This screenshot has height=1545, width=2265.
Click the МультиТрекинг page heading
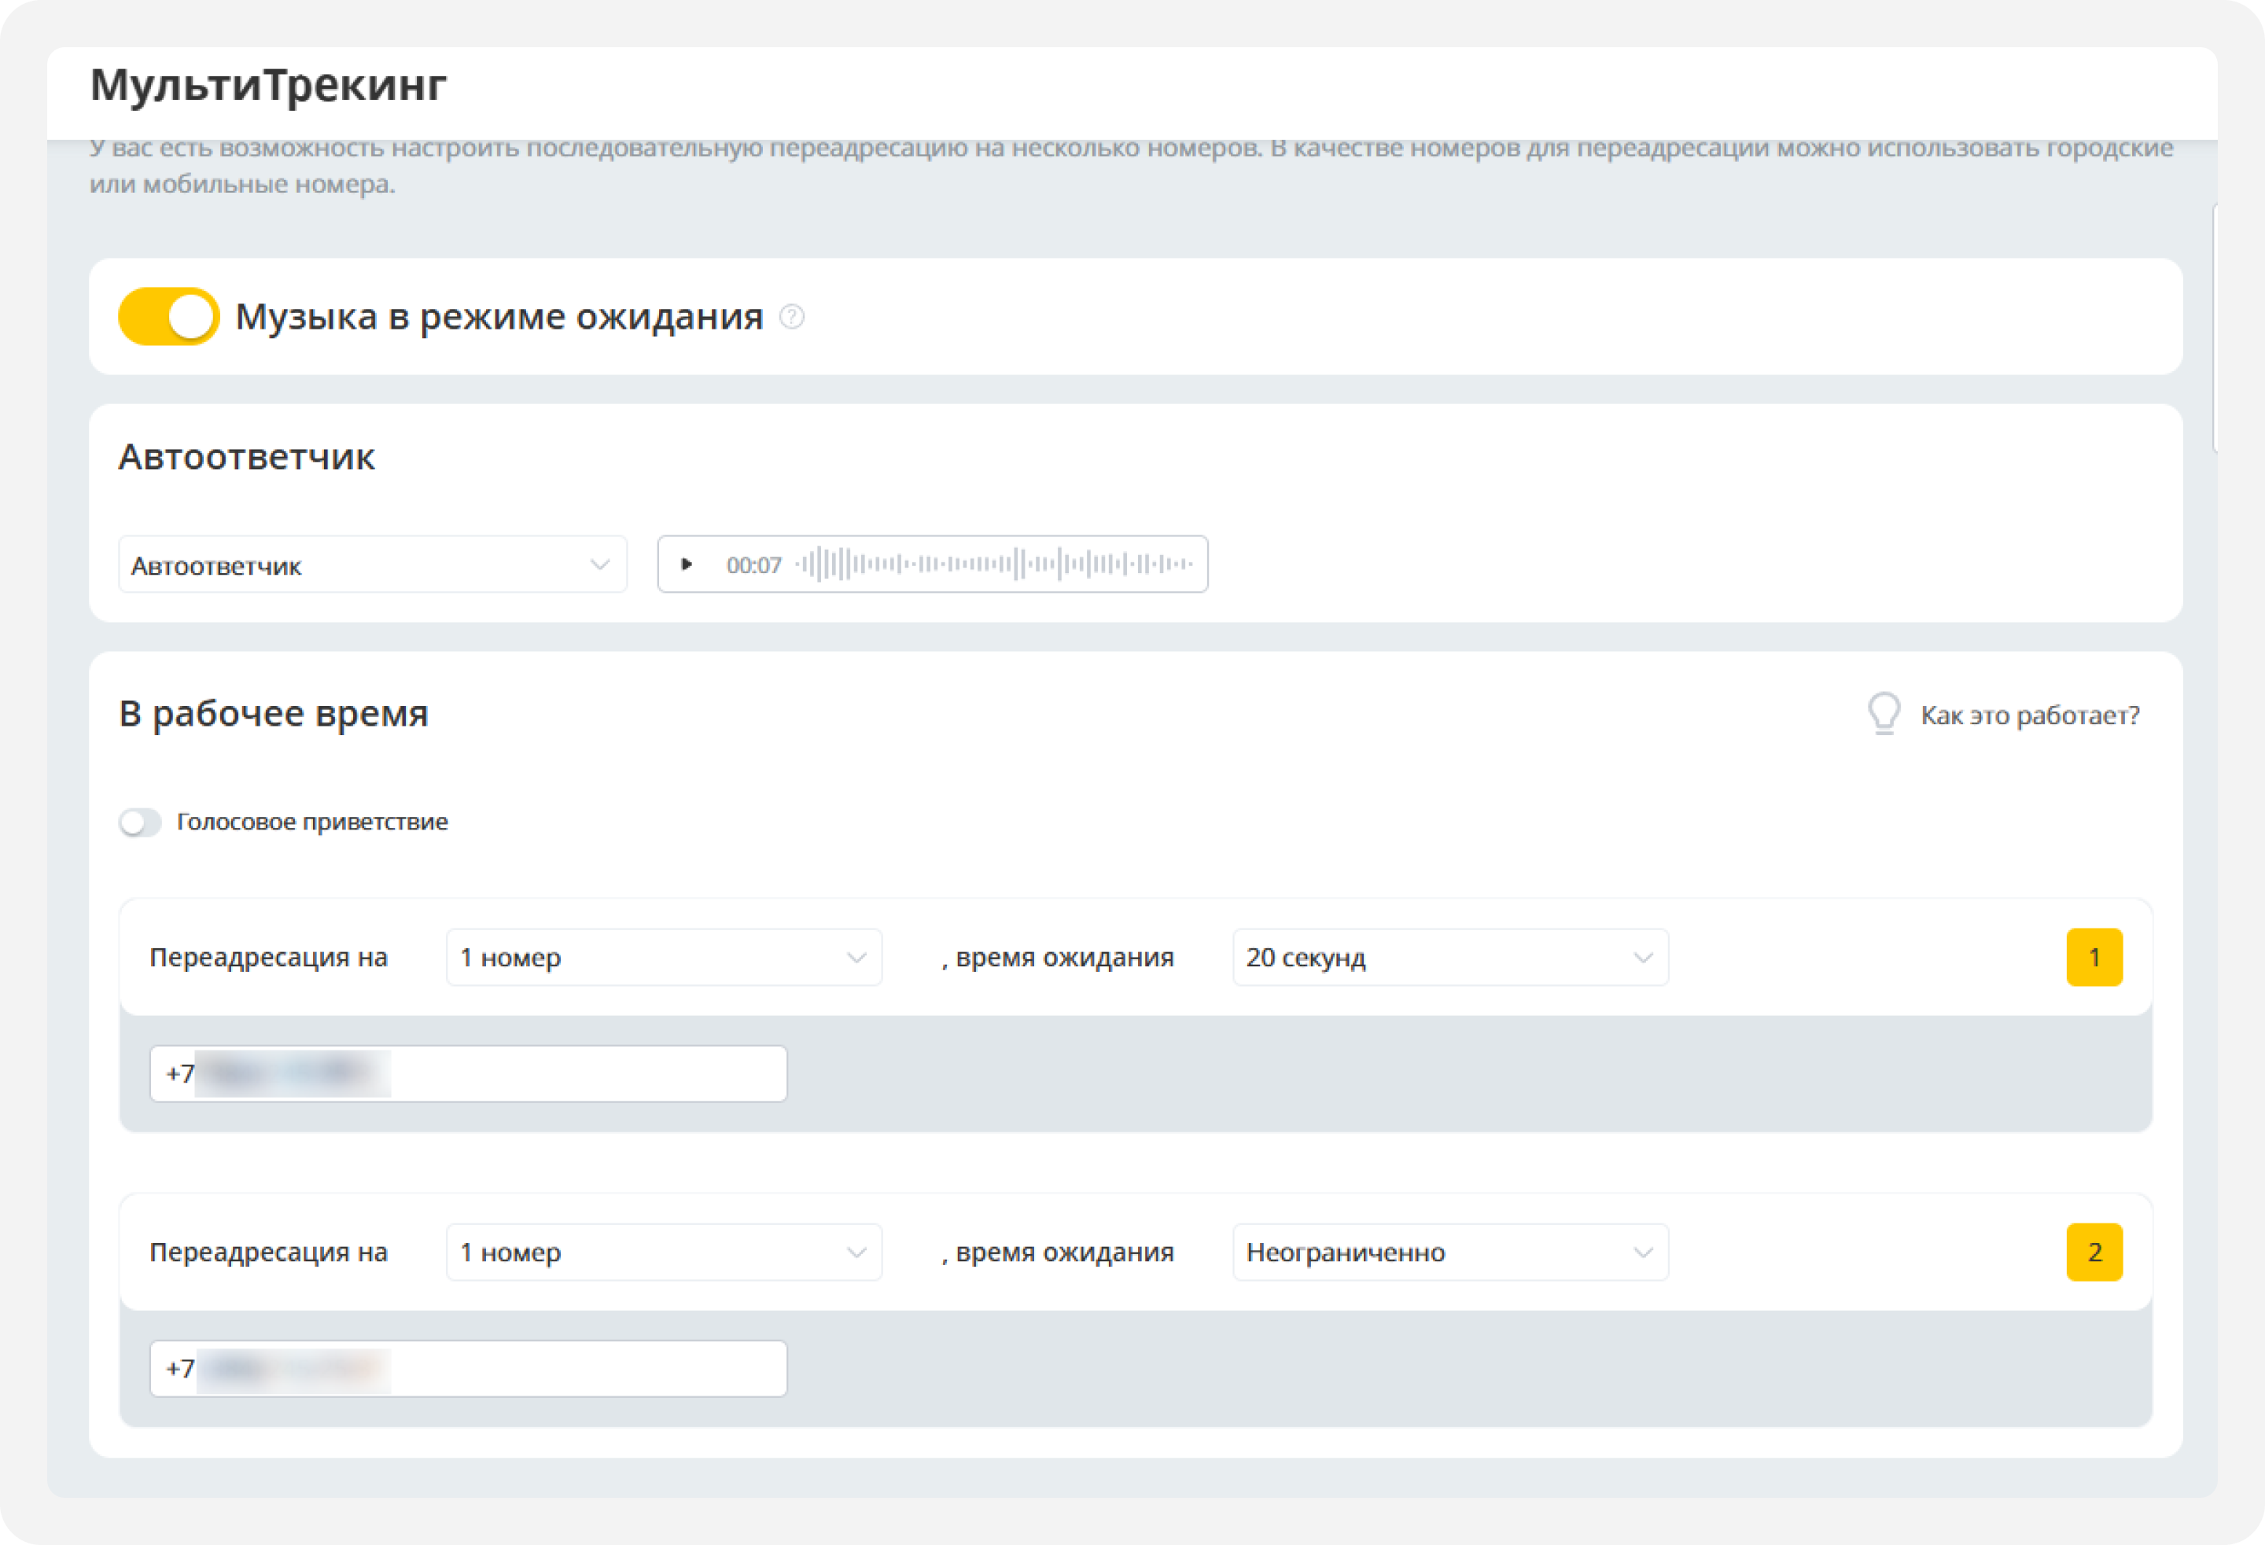pyautogui.click(x=268, y=85)
